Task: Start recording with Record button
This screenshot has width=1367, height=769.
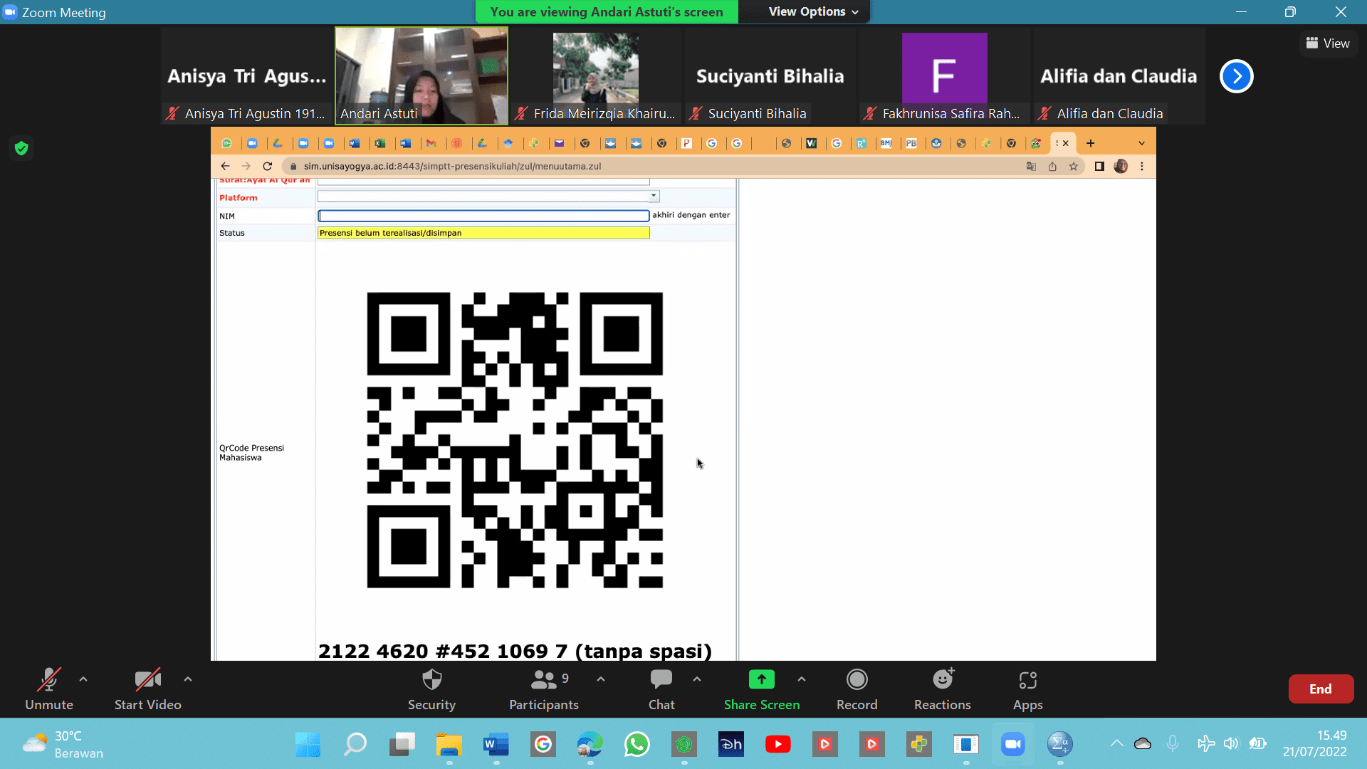Action: coord(857,689)
